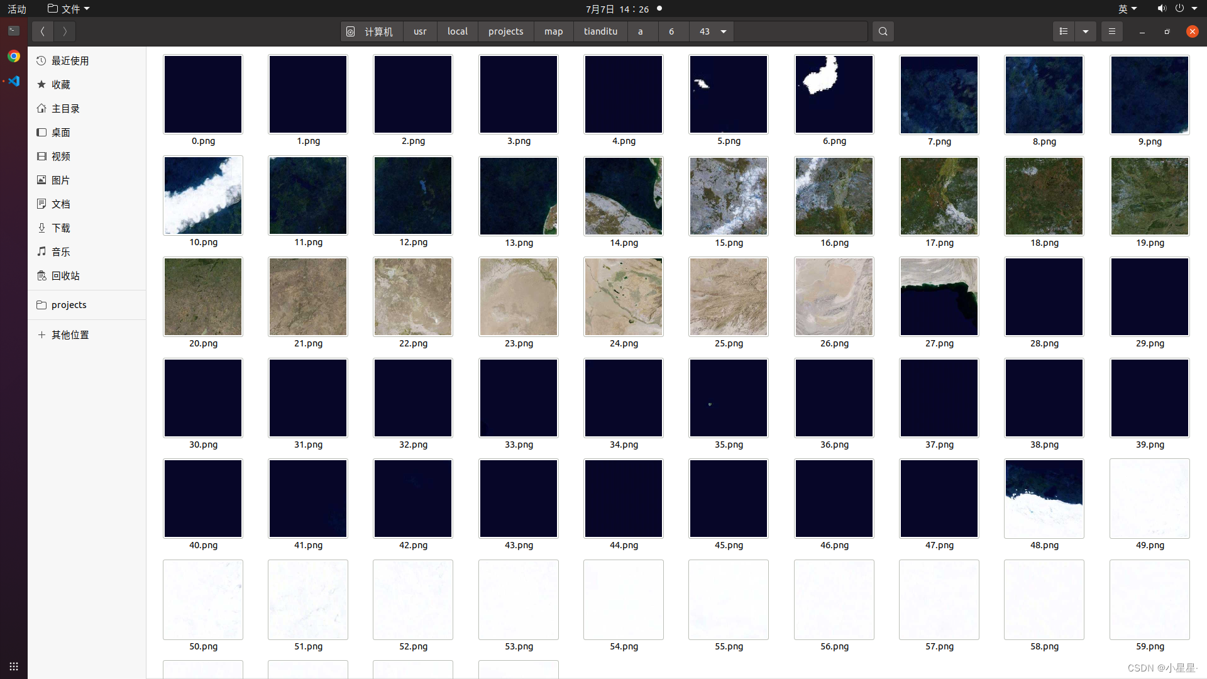Open projects bookmark in sidebar
This screenshot has width=1207, height=679.
click(87, 305)
